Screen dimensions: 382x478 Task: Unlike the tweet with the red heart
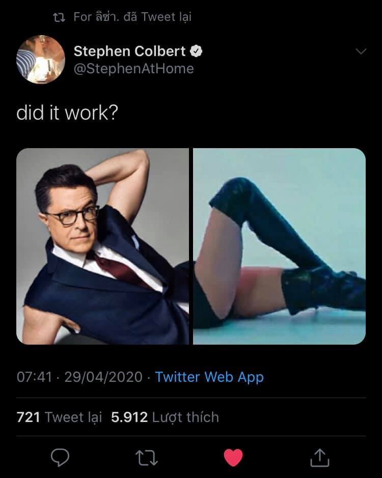click(233, 457)
